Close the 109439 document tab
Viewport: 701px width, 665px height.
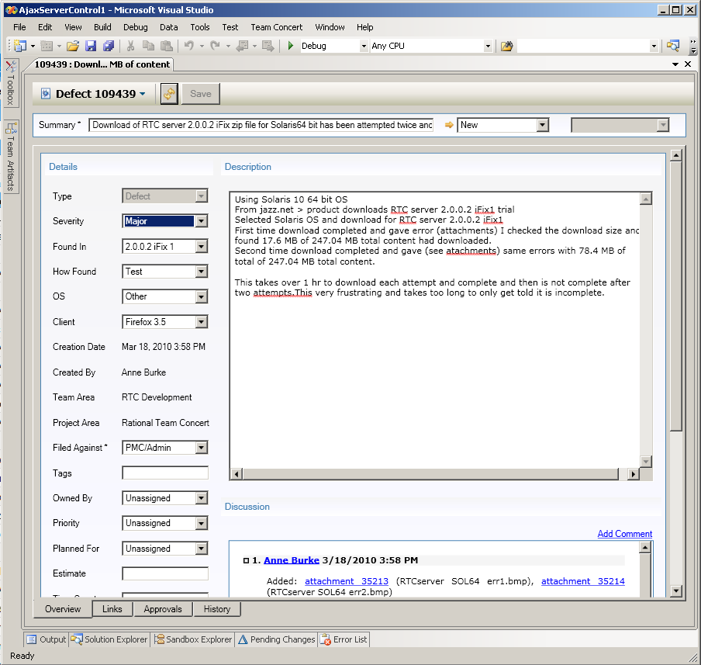click(688, 64)
